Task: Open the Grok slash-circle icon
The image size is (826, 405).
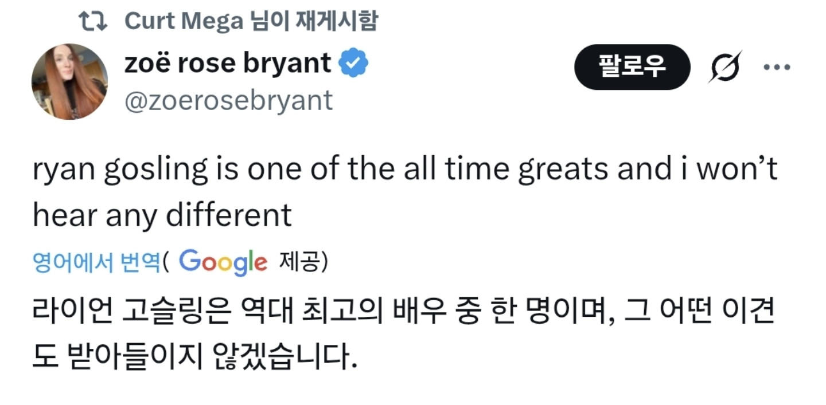Action: click(724, 67)
